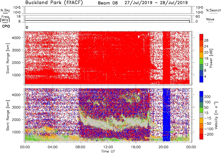This screenshot has width=221, height=153.
Task: Click the CPID value "0"
Action: pos(27,28)
